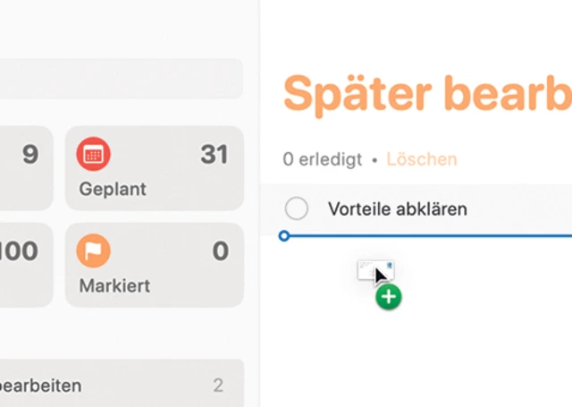572x407 pixels.
Task: Click the Löschen link
Action: [x=422, y=160]
